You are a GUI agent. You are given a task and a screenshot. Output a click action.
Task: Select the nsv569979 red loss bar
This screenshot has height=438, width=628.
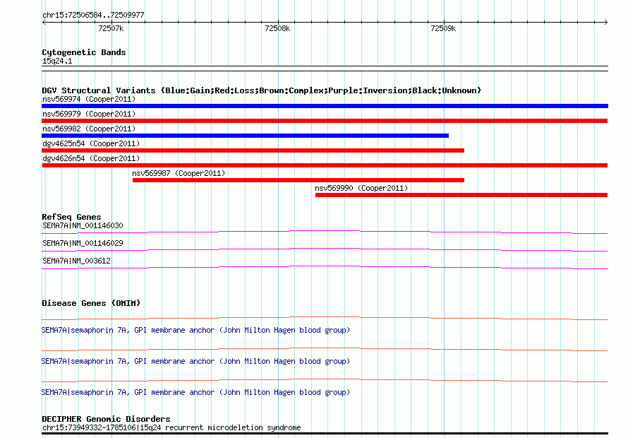click(x=325, y=121)
